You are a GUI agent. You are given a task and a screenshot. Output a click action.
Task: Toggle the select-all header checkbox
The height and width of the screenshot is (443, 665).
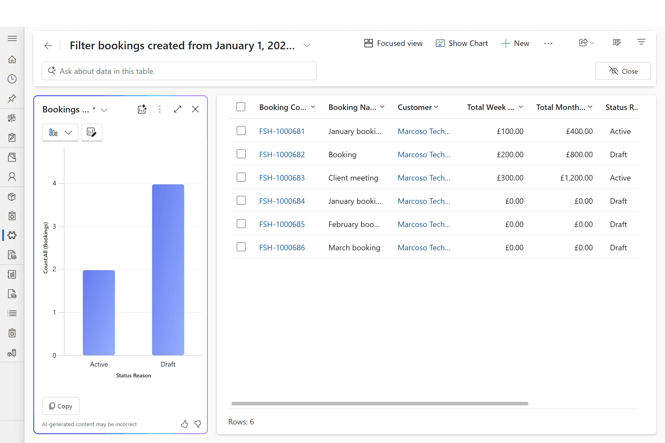[x=241, y=107]
